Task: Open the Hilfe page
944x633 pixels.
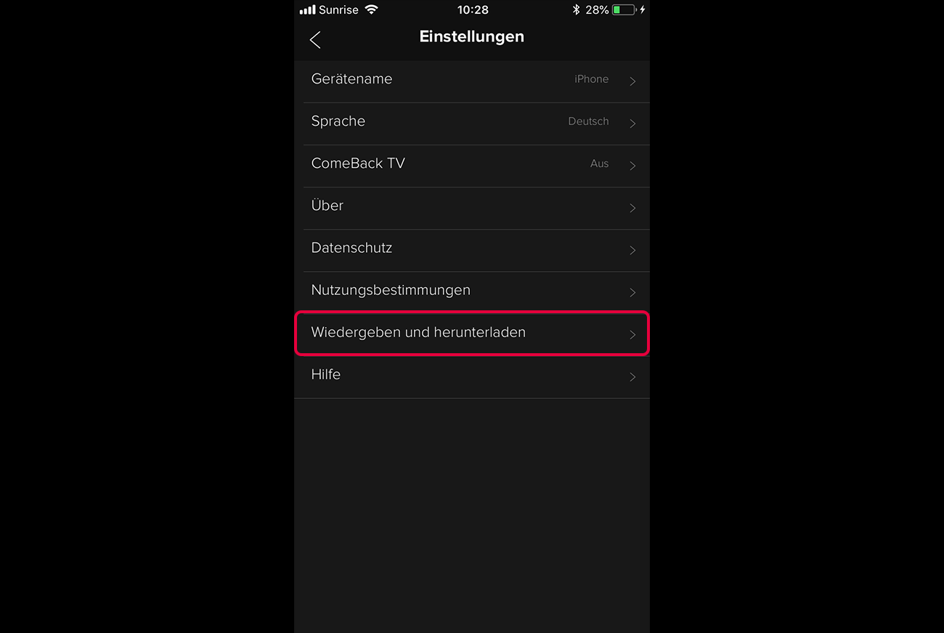Action: click(x=472, y=376)
